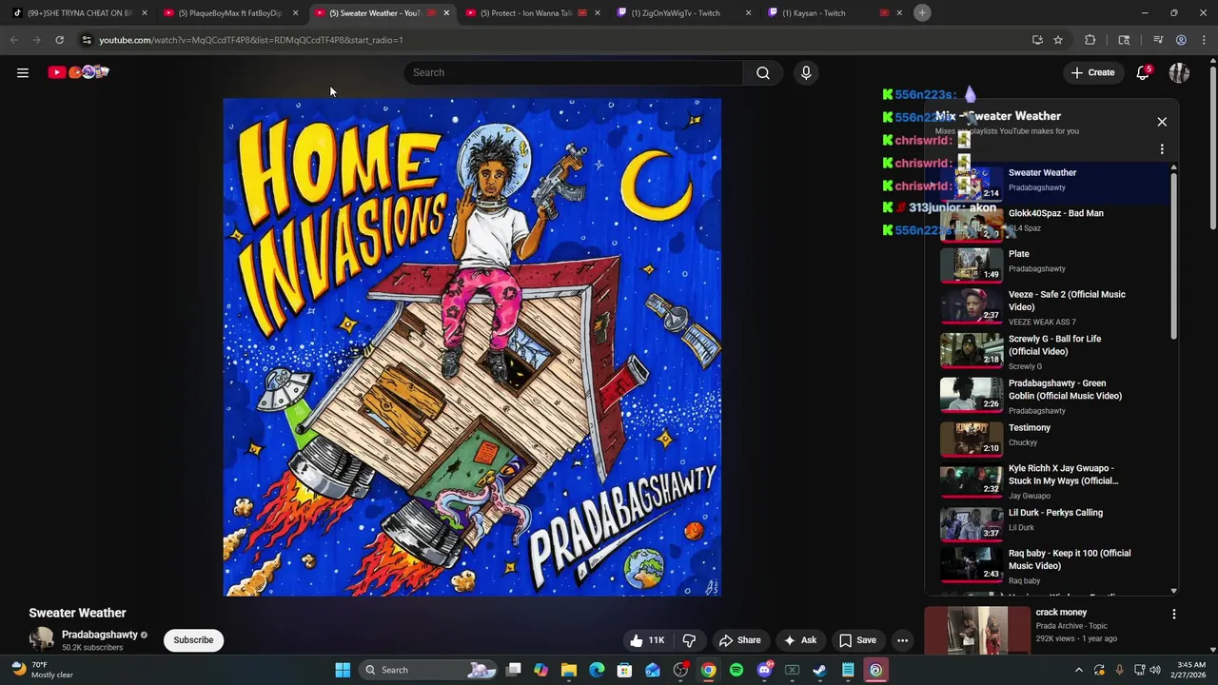
Task: Open the taskbar clock showing 3:45 AM
Action: [1190, 670]
